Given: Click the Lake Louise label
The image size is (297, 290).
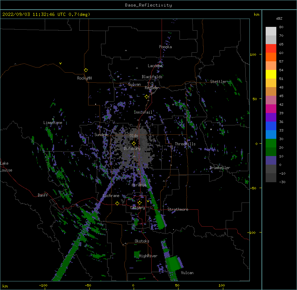Looking at the screenshot, I should click(x=6, y=167).
